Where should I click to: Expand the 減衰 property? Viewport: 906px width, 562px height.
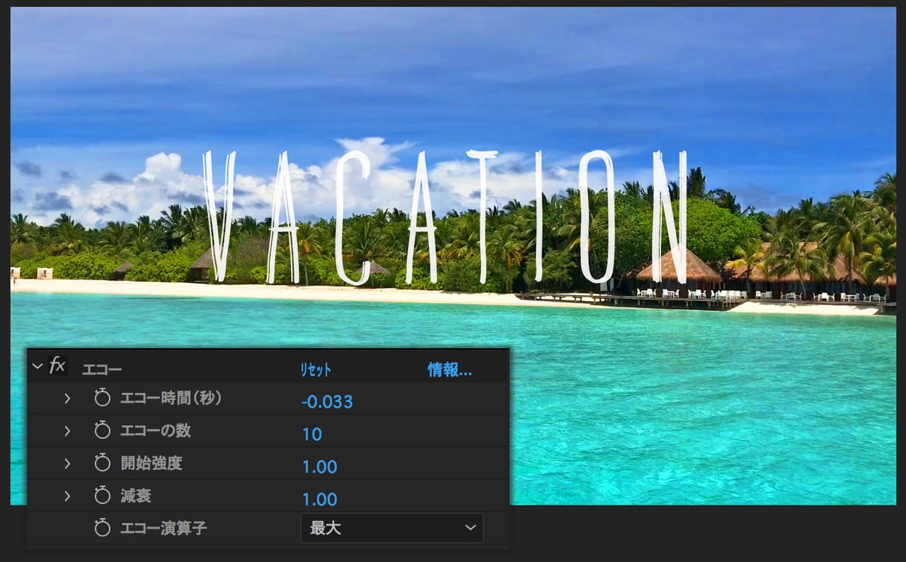67,496
